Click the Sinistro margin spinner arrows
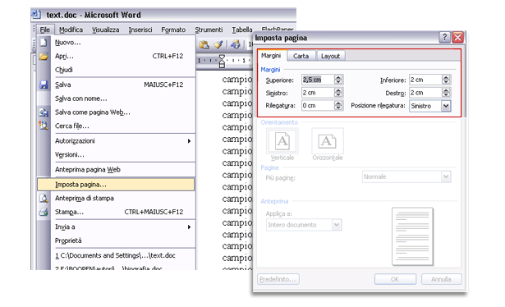The height and width of the screenshot is (307, 505). pos(338,93)
